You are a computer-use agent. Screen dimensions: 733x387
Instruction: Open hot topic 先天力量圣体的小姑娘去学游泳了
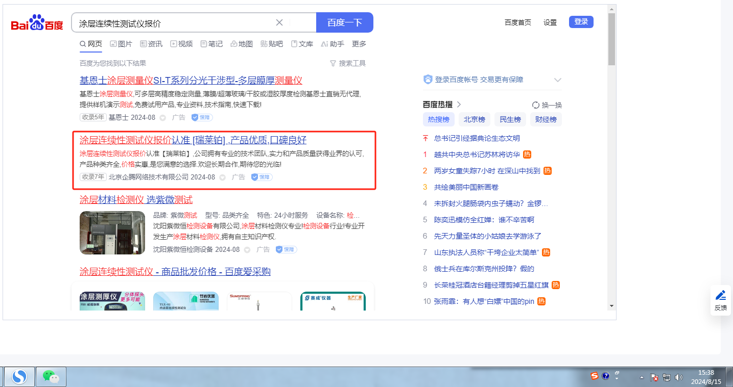click(488, 236)
